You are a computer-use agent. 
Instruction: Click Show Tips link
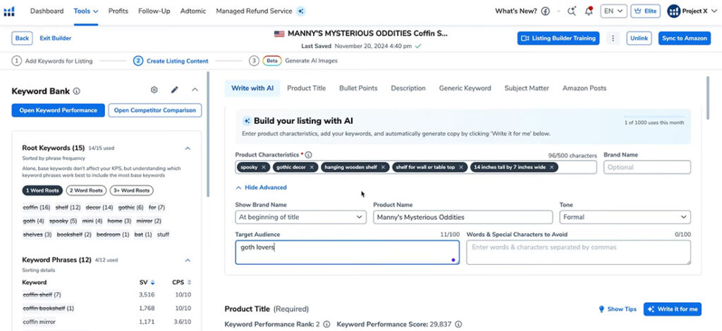pos(618,309)
